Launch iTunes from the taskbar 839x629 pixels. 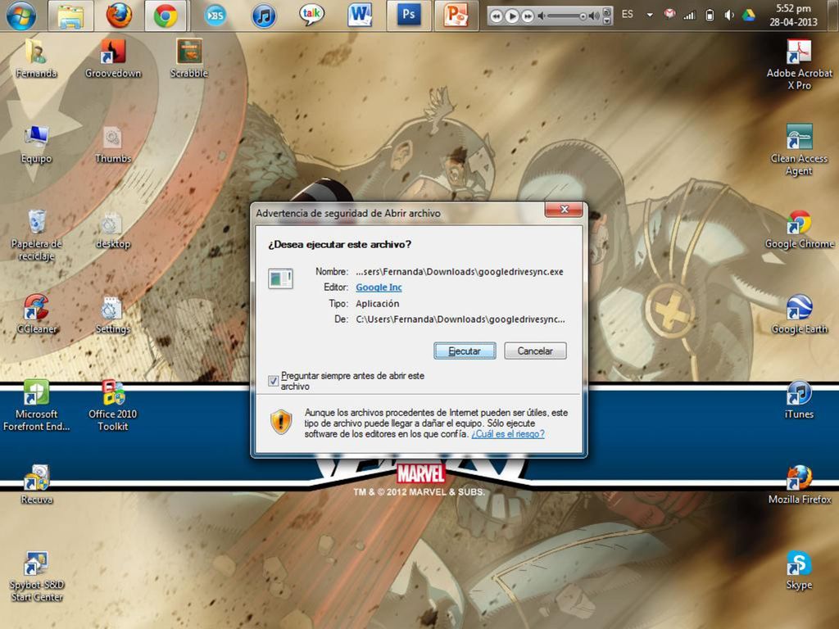[x=264, y=16]
